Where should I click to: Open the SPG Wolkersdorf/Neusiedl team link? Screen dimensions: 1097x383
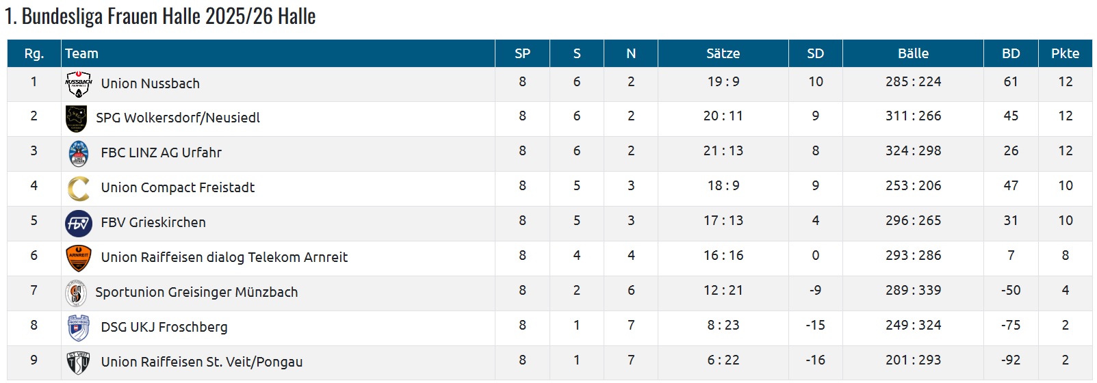pyautogui.click(x=178, y=118)
